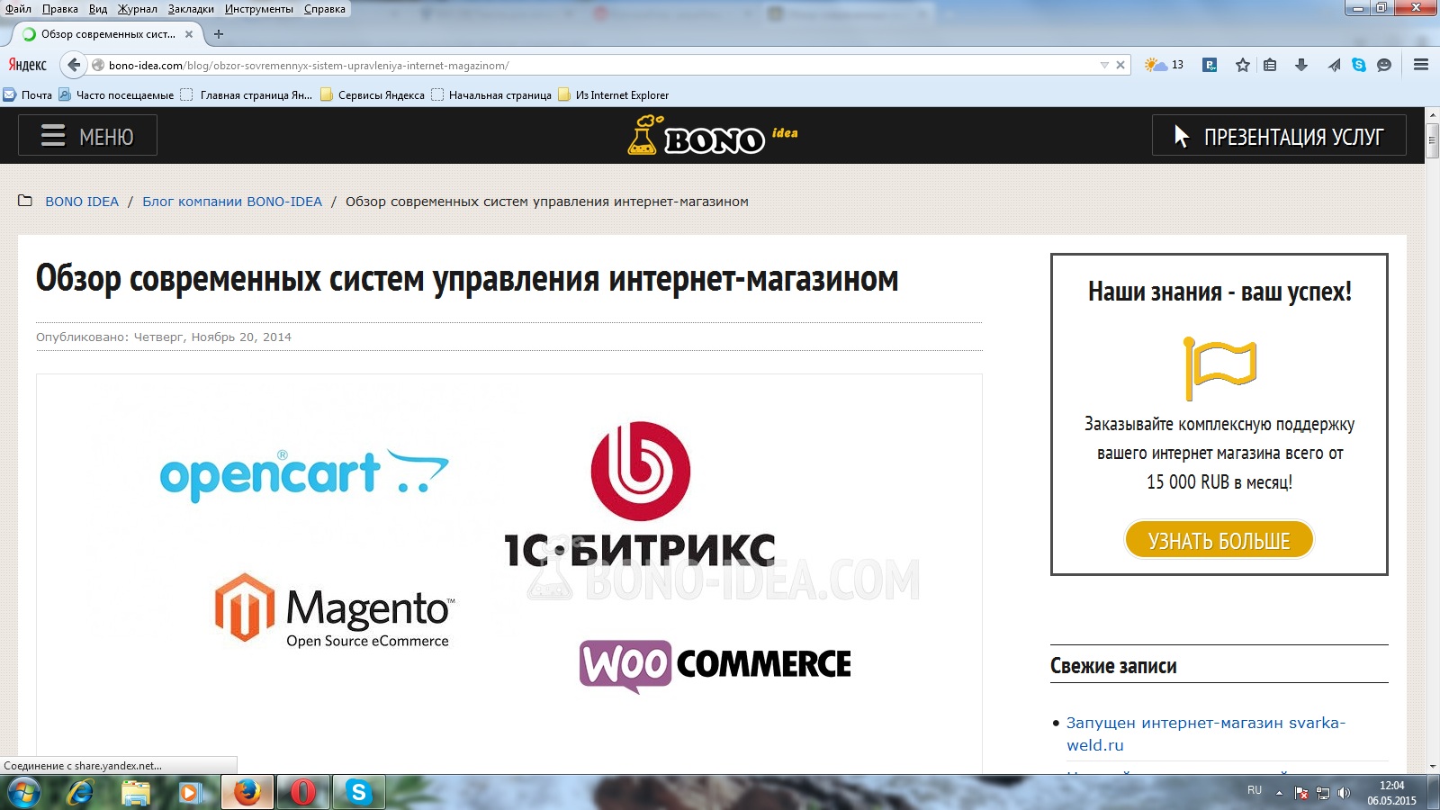Click the blue P password extension icon
1440x810 pixels.
click(x=1210, y=65)
